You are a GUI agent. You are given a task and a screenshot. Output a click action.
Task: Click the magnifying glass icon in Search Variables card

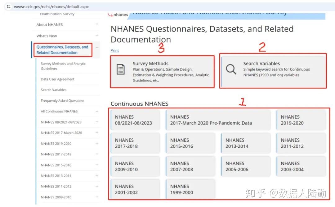[231, 70]
